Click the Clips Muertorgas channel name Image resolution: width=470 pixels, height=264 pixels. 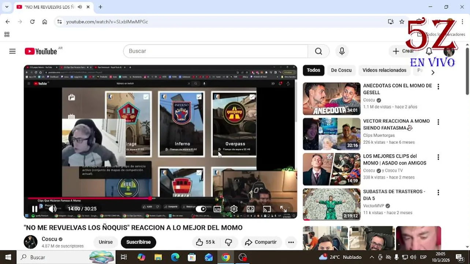pyautogui.click(x=379, y=135)
